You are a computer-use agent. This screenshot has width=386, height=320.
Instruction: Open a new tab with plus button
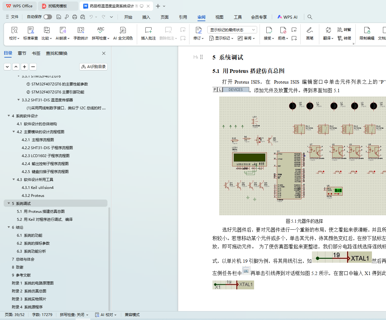point(158,6)
